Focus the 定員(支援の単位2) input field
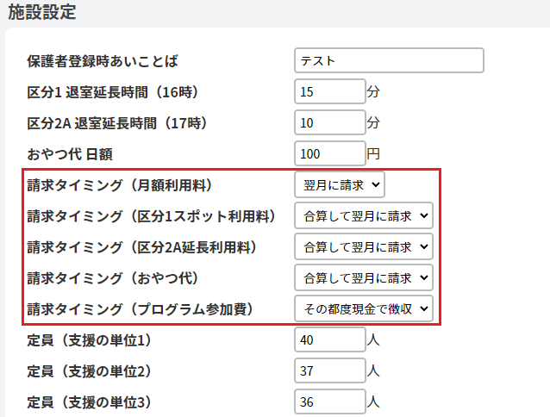Viewport: 550px width, 417px height. click(x=329, y=370)
